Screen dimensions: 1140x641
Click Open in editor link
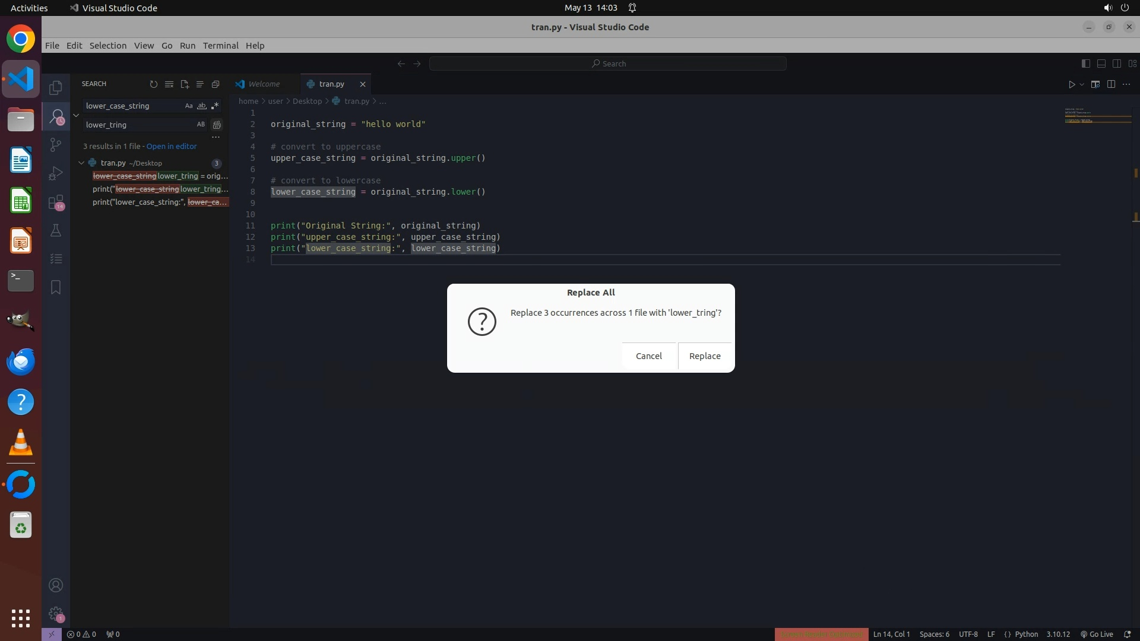172,146
